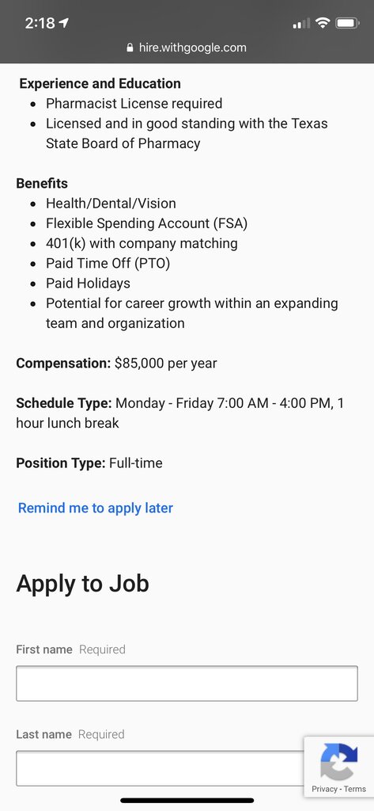Open the reCAPTCHA Terms link
The height and width of the screenshot is (811, 374).
pos(355,789)
